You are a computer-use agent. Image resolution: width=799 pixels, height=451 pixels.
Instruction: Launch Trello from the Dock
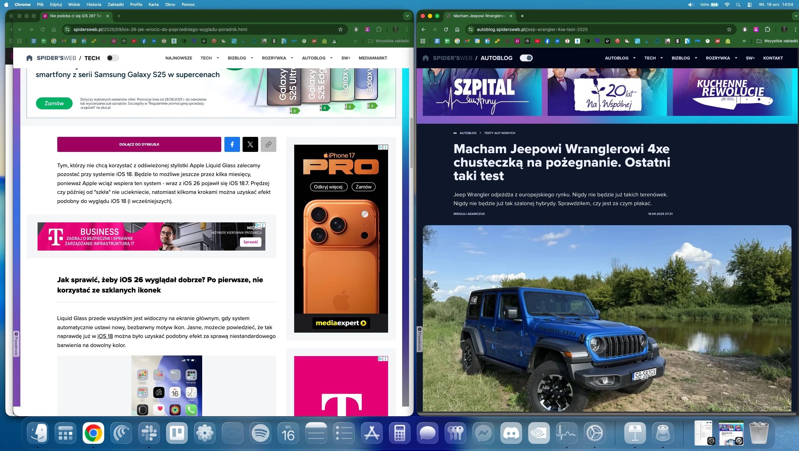click(177, 433)
